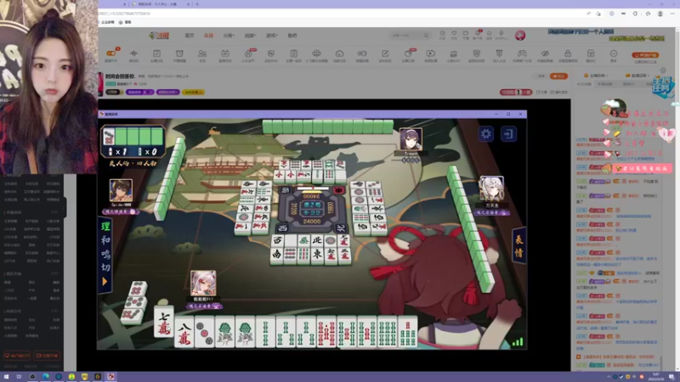
Task: Open the video play toolbar icon
Action: pyautogui.click(x=431, y=53)
